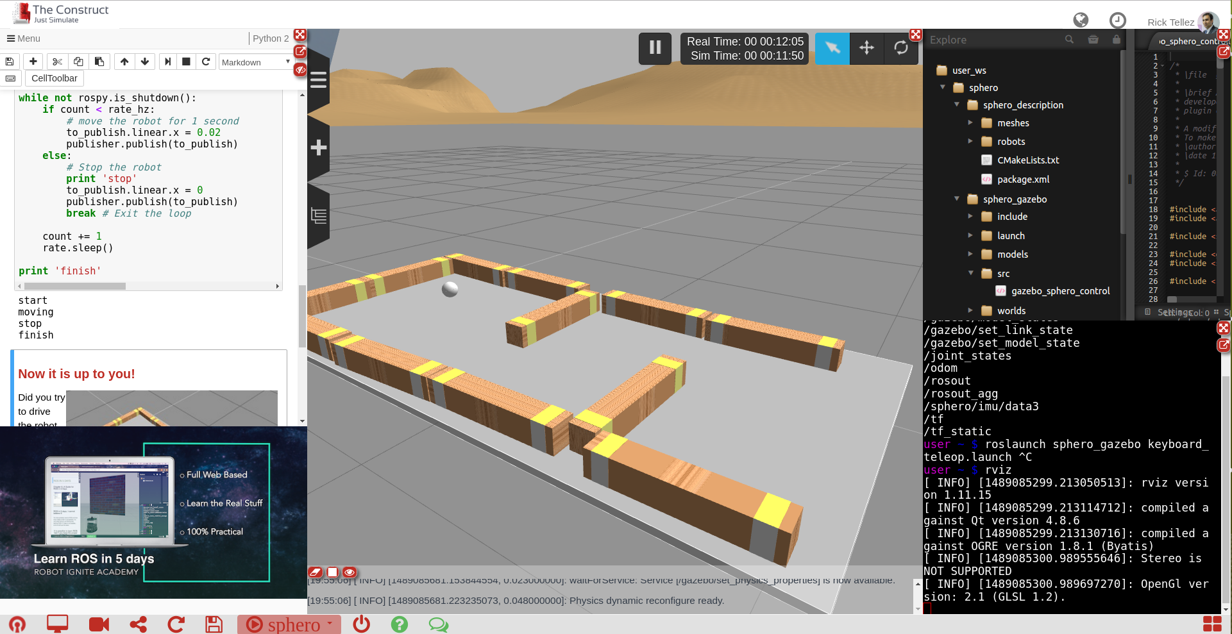Screen dimensions: 1232x634
Task: Run the current notebook cell
Action: click(x=167, y=62)
